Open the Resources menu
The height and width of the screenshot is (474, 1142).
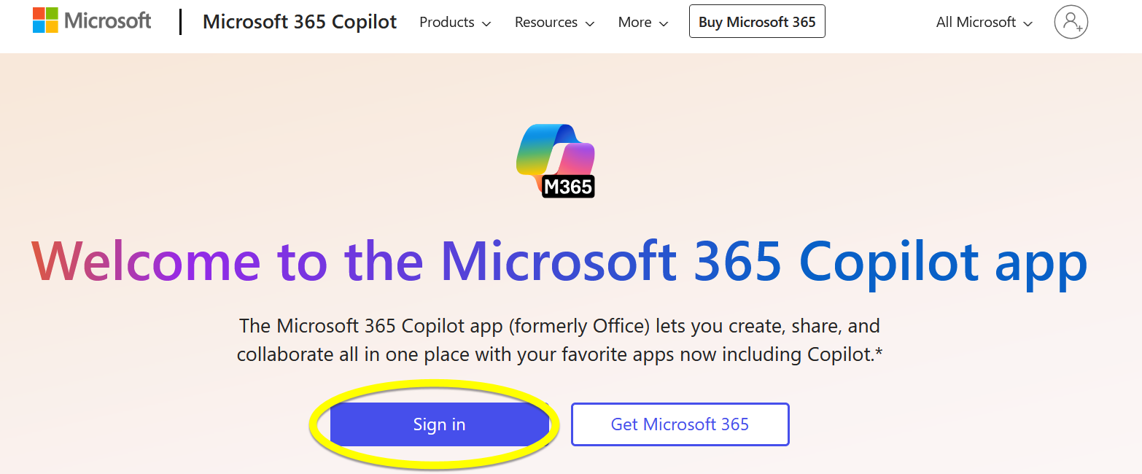point(546,23)
